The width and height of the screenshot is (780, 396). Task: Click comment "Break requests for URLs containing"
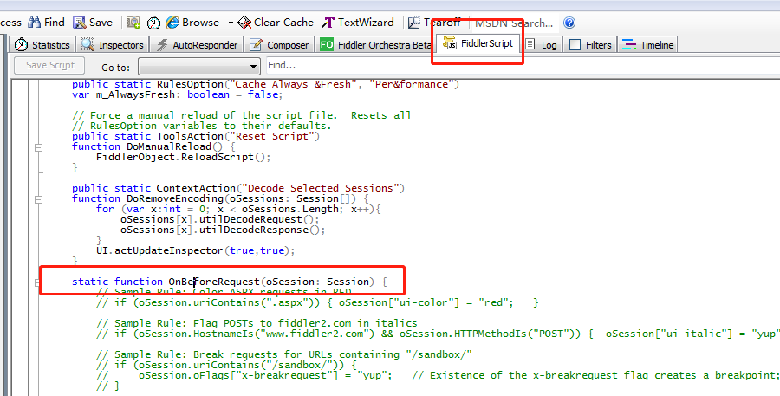[x=284, y=354]
